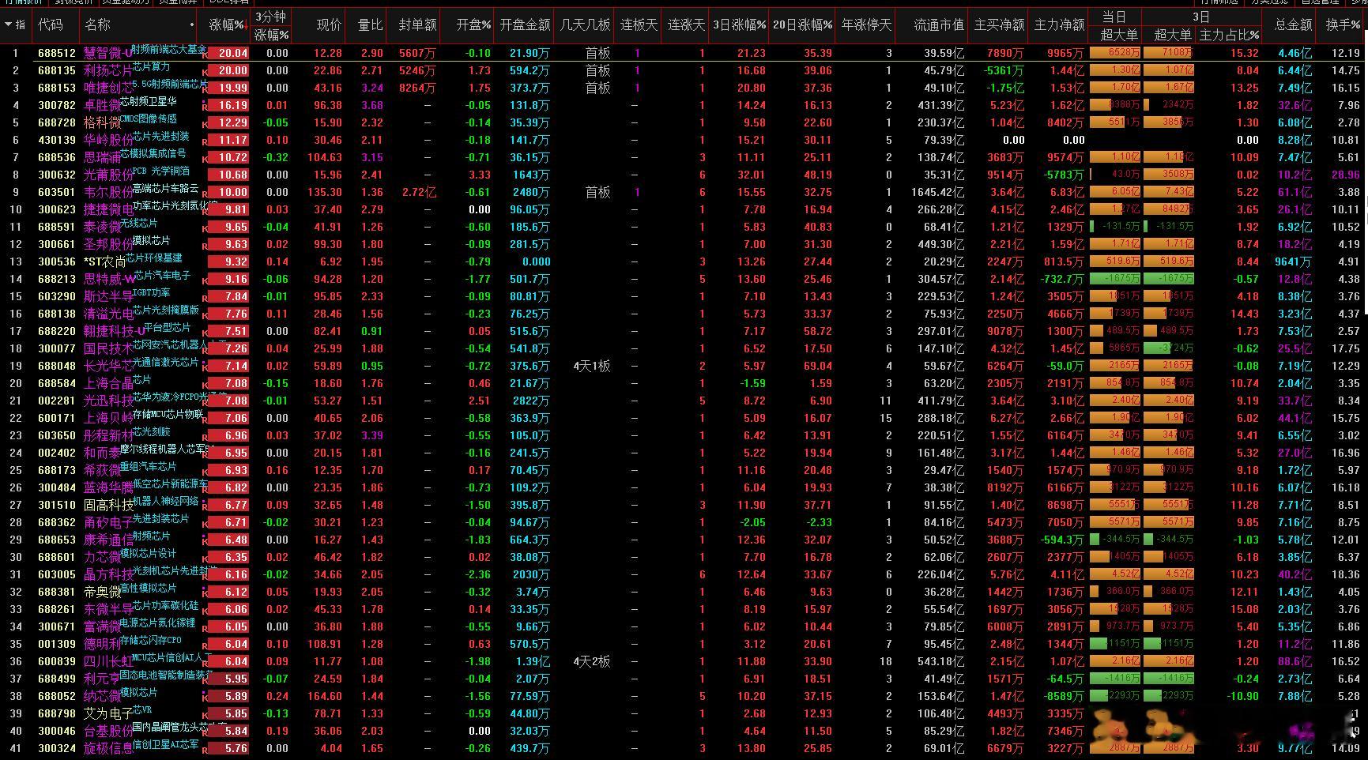Select stock 光莆股份
The height and width of the screenshot is (760, 1368).
coord(109,175)
